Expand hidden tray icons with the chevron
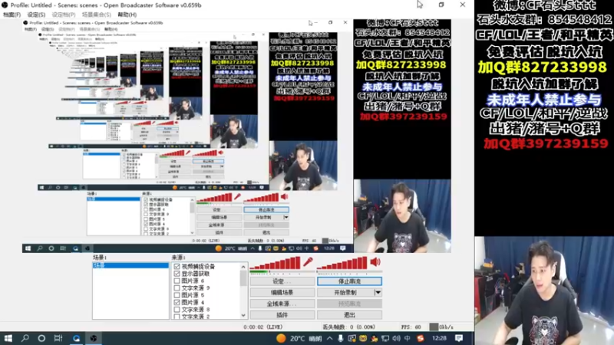 click(x=330, y=338)
